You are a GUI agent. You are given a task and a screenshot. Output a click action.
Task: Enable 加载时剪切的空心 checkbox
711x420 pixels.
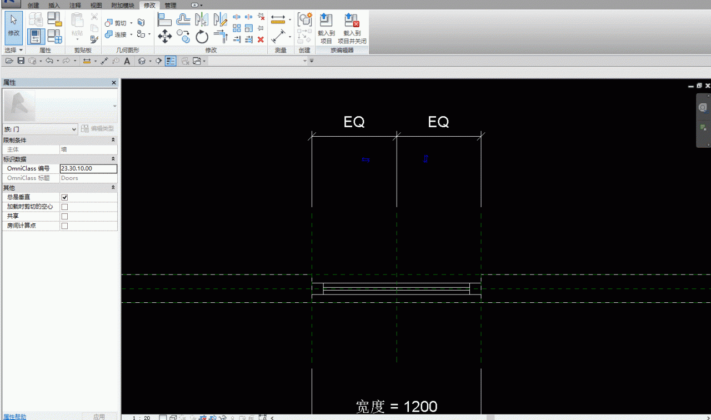[x=64, y=207]
